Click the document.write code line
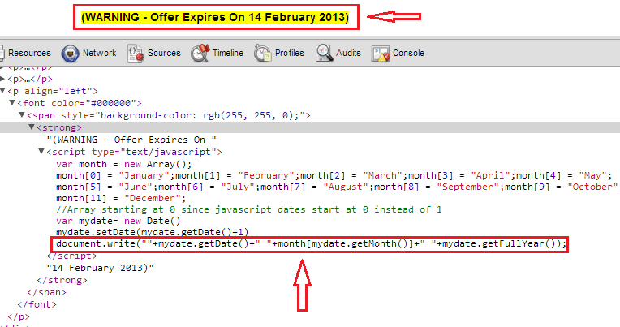This screenshot has width=620, height=327. (311, 243)
